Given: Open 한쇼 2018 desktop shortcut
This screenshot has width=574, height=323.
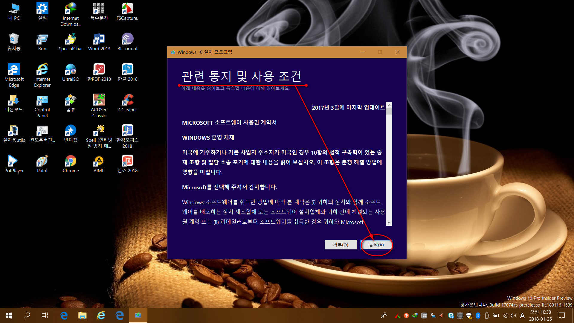Looking at the screenshot, I should point(127,164).
